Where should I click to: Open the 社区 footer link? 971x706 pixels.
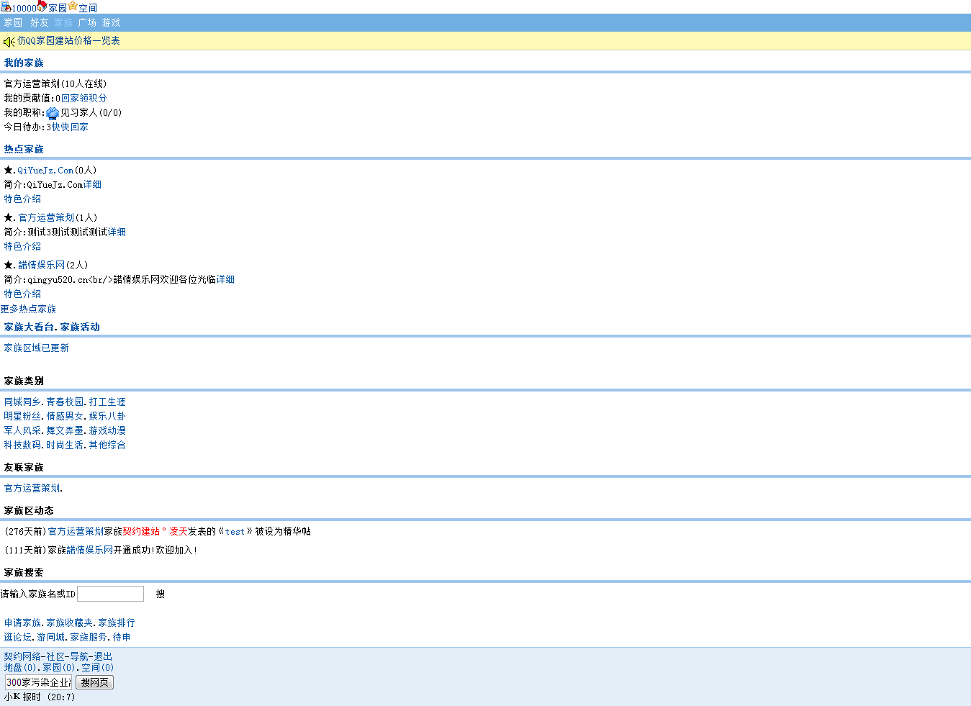(55, 657)
